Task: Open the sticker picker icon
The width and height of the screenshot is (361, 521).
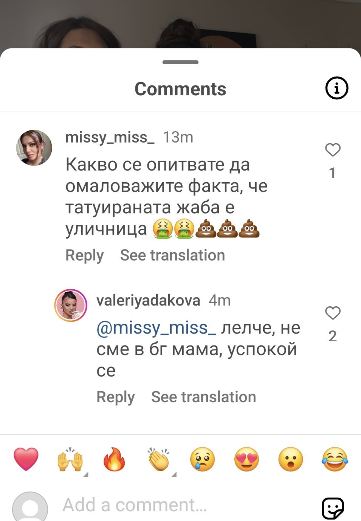Action: [333, 507]
